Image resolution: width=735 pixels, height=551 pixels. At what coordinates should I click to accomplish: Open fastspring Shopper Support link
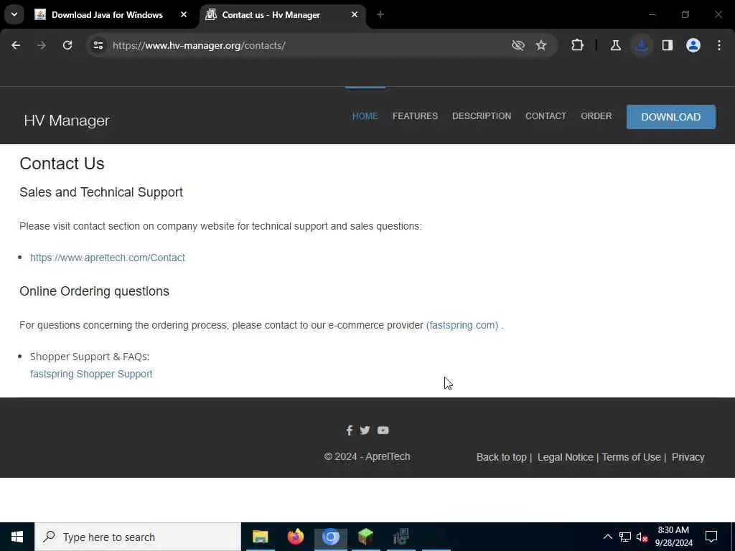pyautogui.click(x=91, y=374)
